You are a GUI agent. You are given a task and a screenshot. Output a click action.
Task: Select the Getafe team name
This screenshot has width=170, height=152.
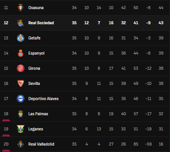click(34, 38)
